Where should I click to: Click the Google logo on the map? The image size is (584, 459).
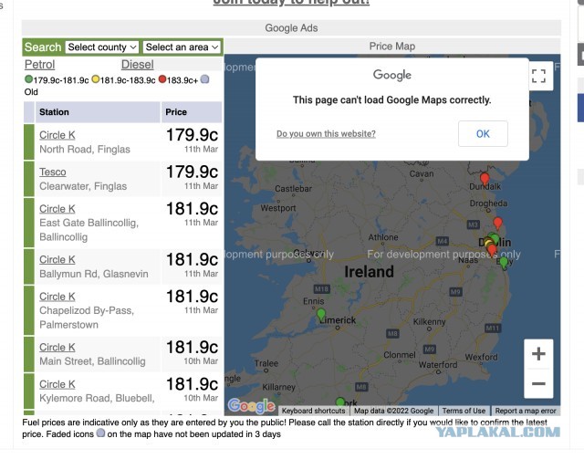[252, 406]
